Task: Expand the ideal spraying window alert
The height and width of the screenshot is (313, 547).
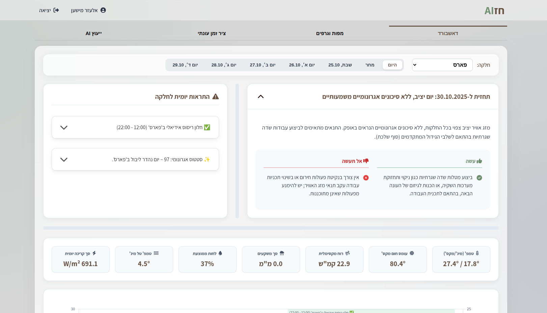Action: tap(64, 127)
